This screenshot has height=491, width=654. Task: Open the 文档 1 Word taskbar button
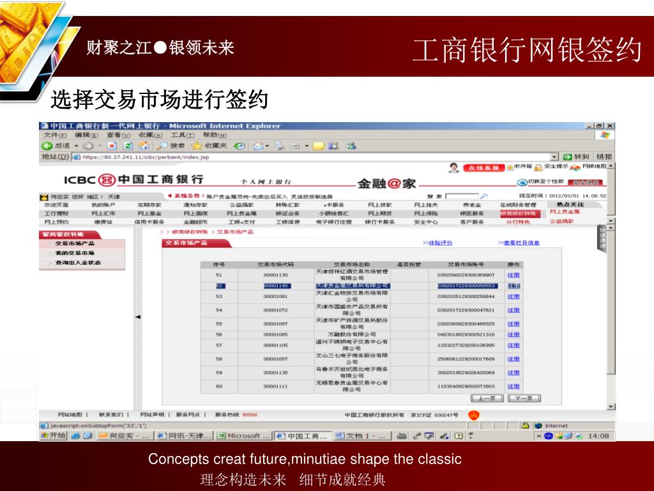coord(363,436)
